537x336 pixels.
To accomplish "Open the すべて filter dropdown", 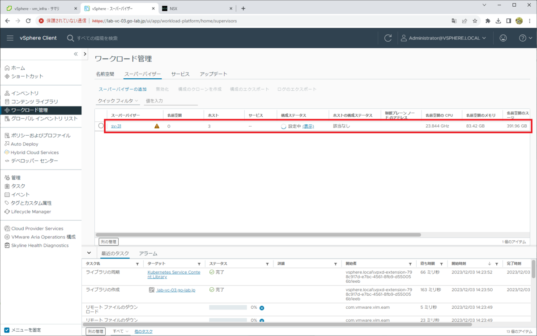I will (x=121, y=331).
